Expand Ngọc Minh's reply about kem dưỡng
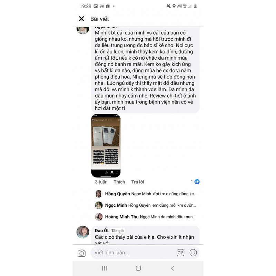 [151, 205]
